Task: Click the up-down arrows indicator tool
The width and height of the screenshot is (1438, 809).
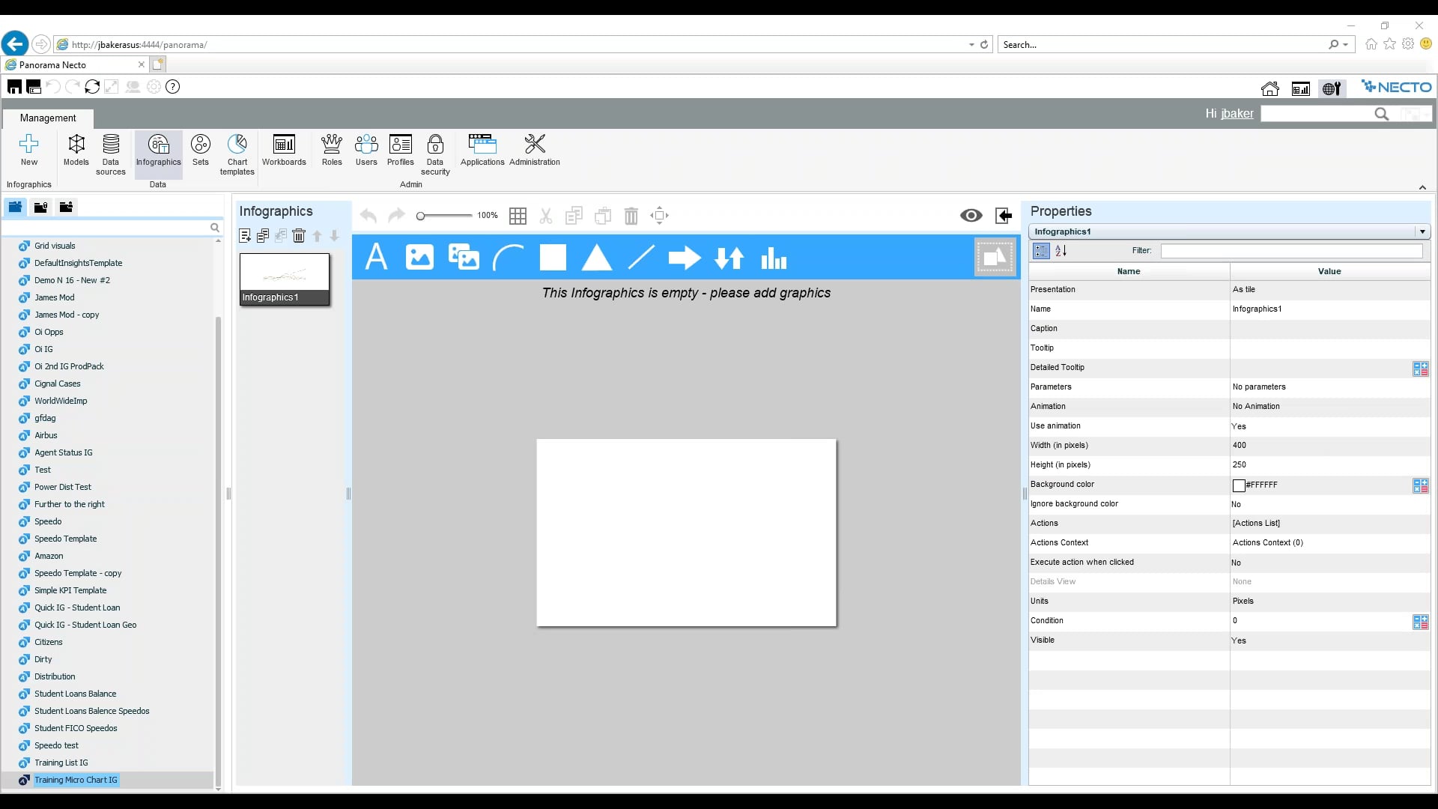Action: (x=729, y=258)
